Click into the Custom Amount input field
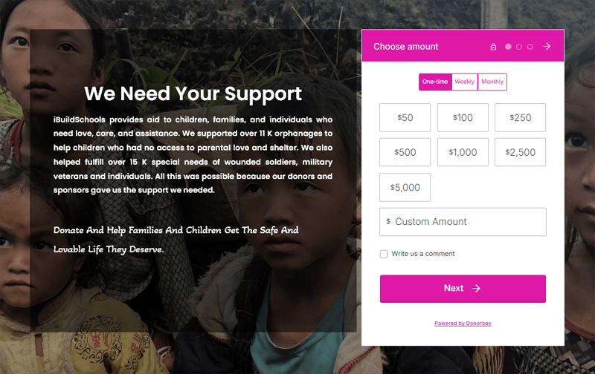The image size is (595, 374). tap(469, 222)
